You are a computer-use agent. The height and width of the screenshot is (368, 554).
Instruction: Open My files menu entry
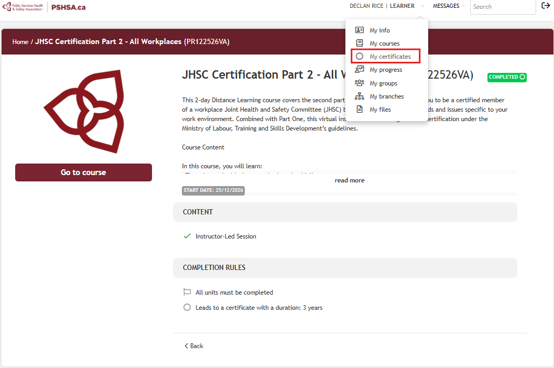tap(380, 110)
